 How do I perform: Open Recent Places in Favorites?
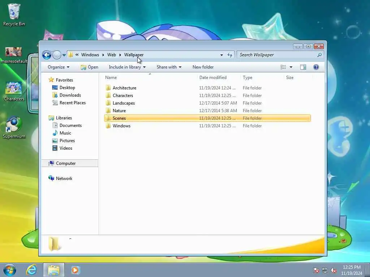69,103
